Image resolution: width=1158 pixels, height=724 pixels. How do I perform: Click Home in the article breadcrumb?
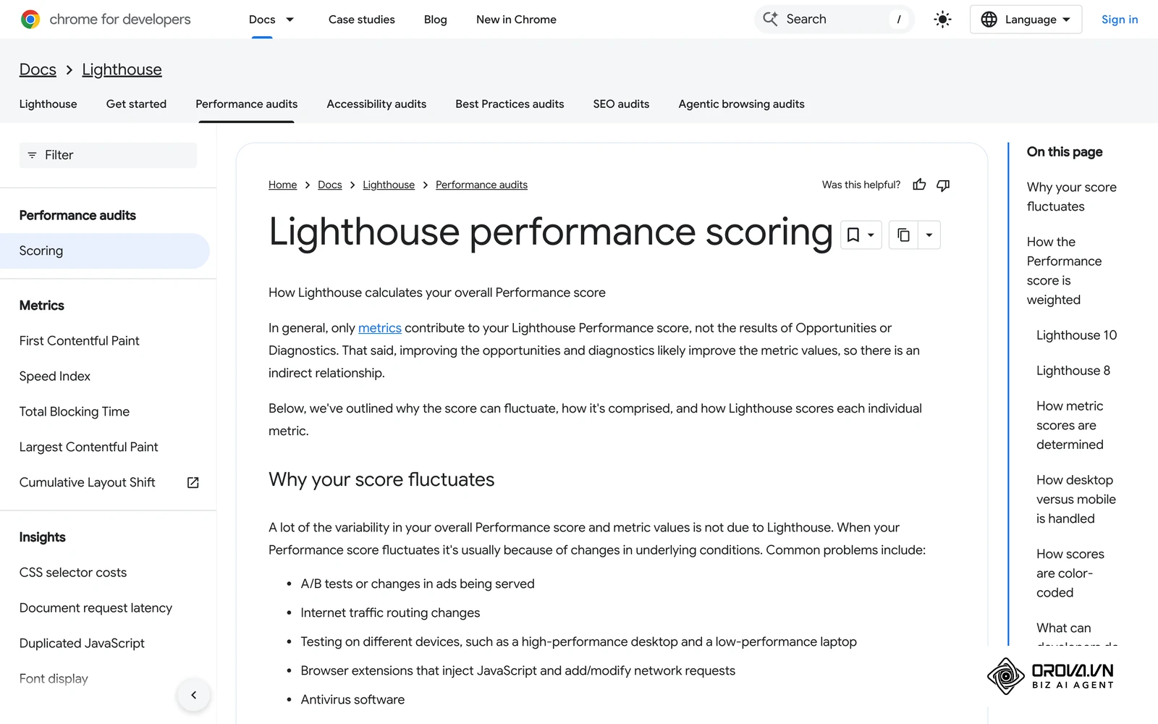tap(282, 185)
